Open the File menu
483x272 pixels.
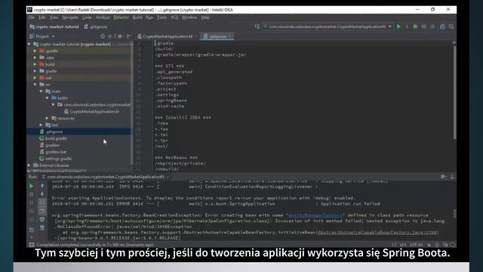[32, 17]
